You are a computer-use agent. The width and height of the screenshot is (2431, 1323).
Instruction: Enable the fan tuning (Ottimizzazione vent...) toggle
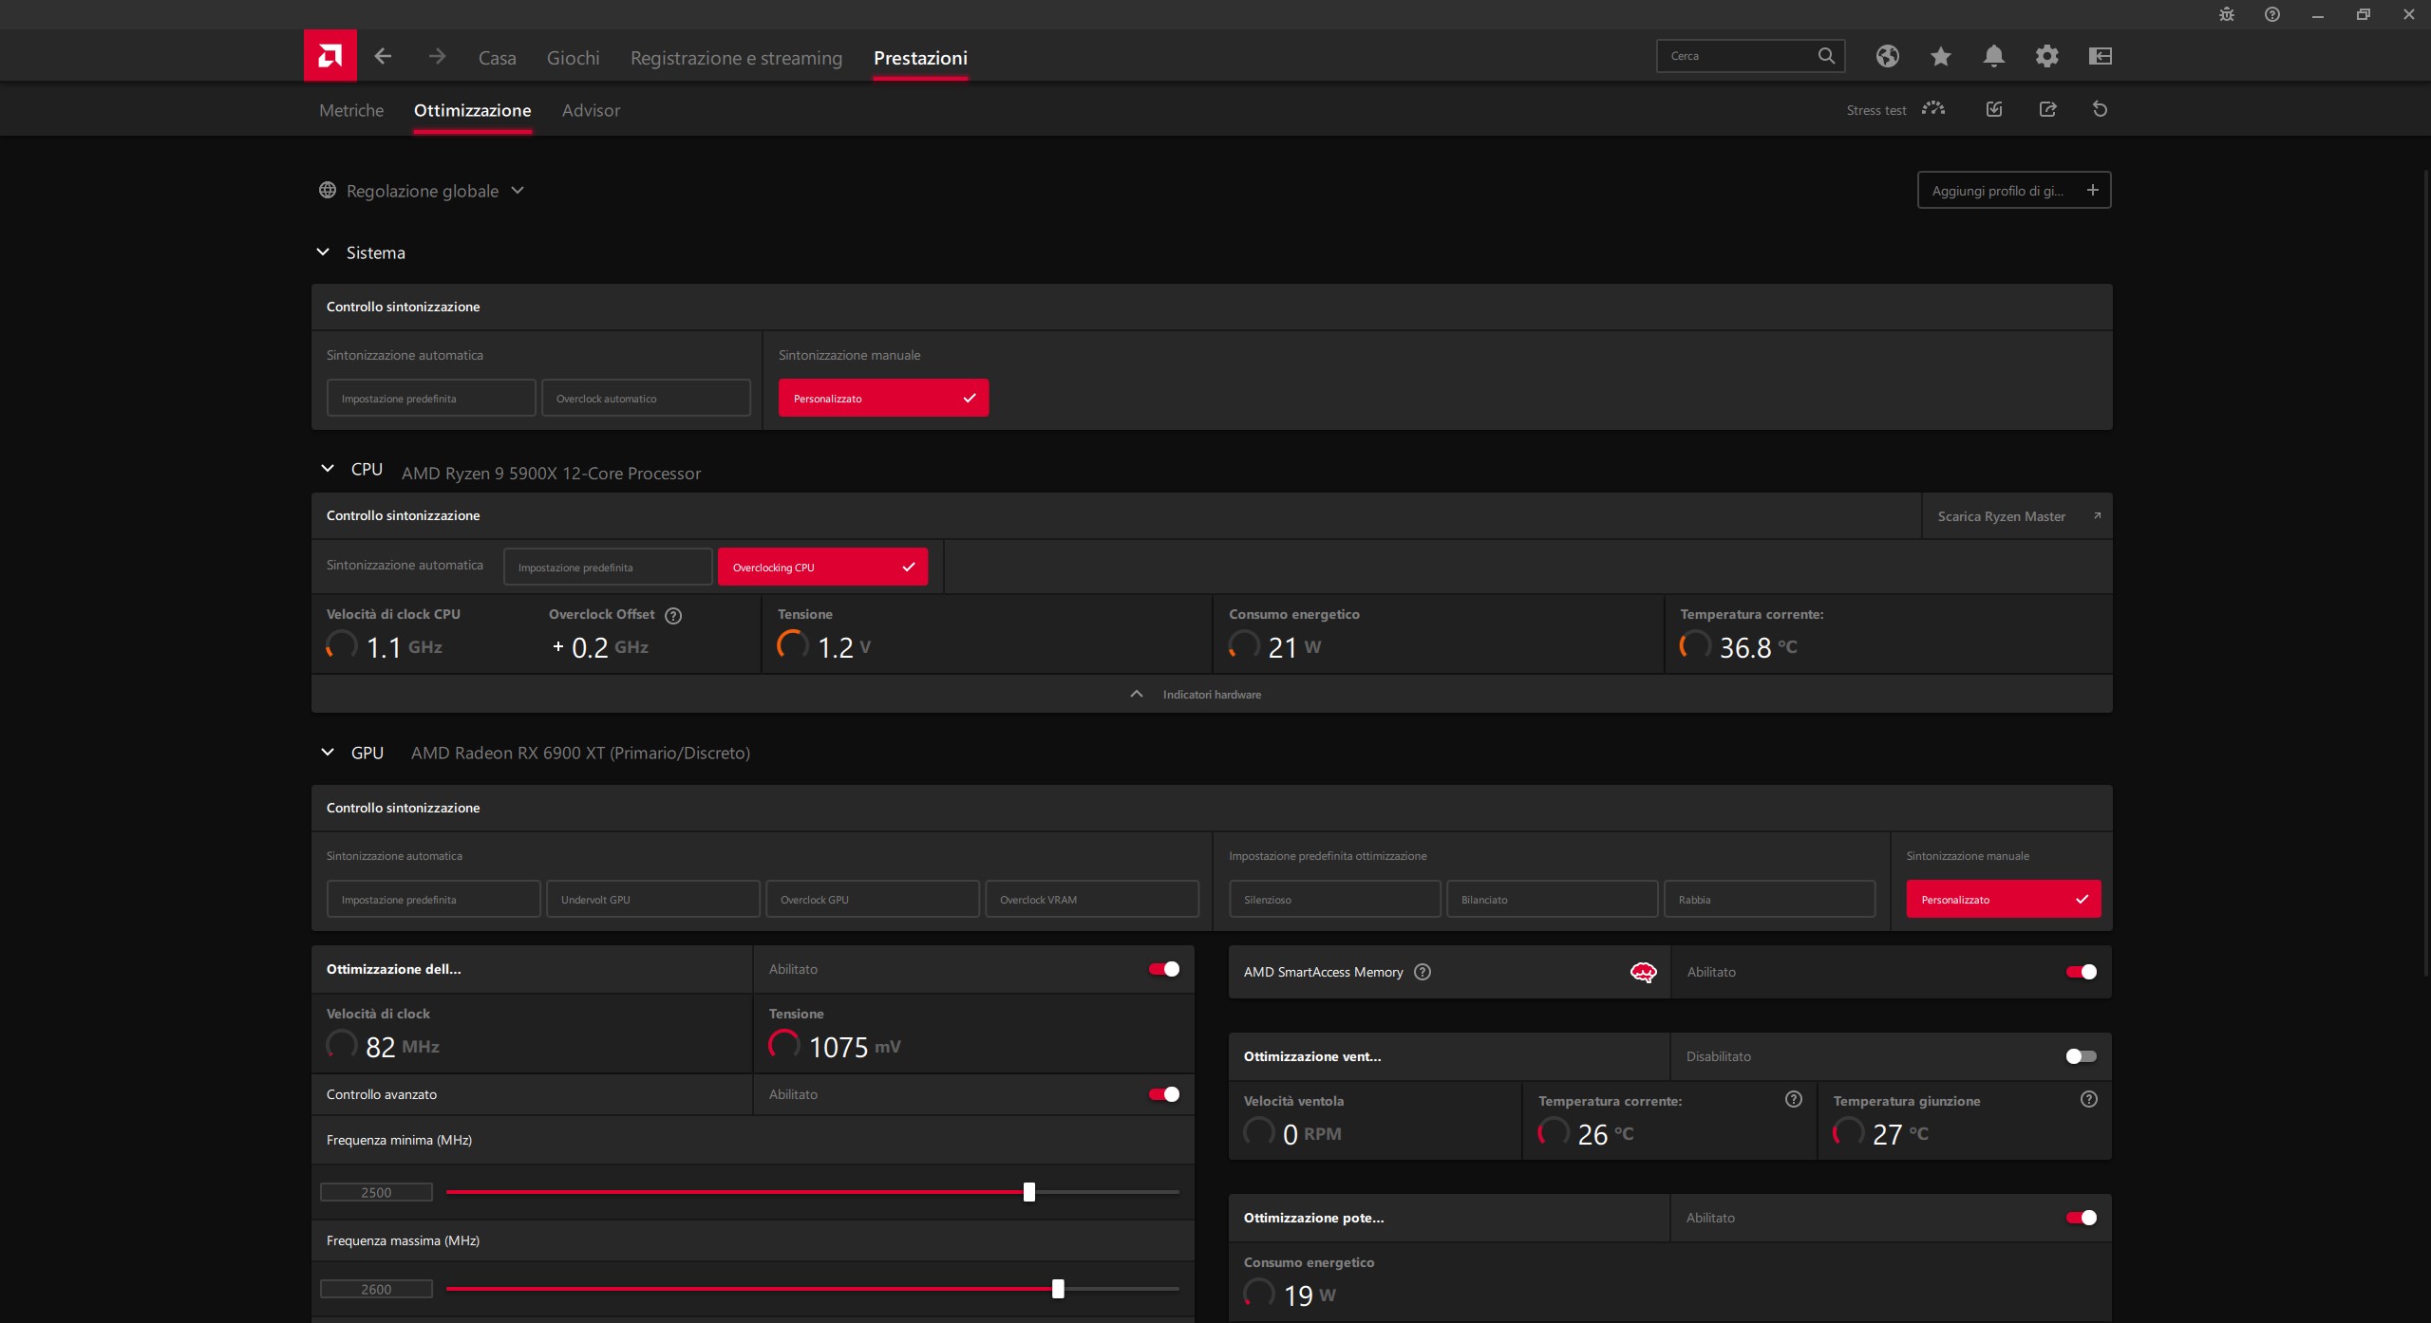[2081, 1056]
